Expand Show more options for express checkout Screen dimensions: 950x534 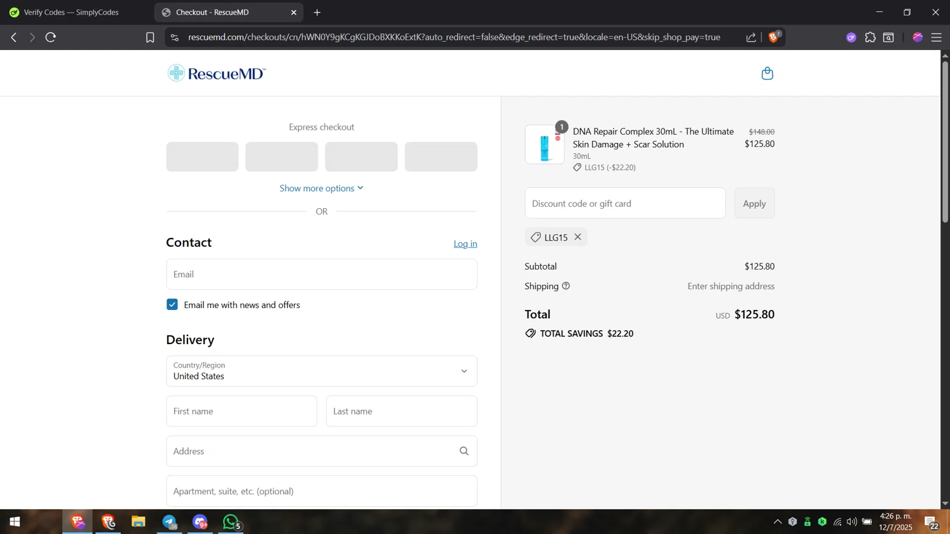322,188
